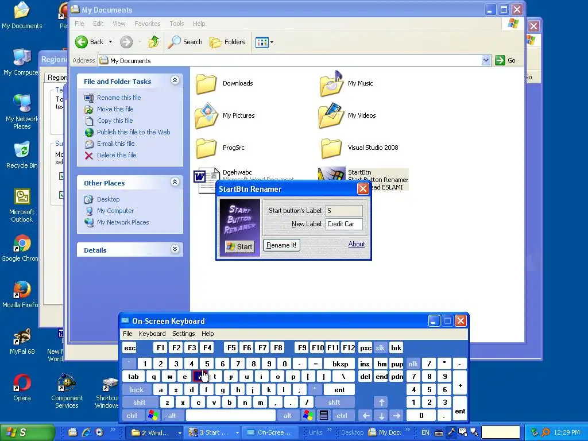Click Rename this file link
The width and height of the screenshot is (588, 441).
pos(119,98)
